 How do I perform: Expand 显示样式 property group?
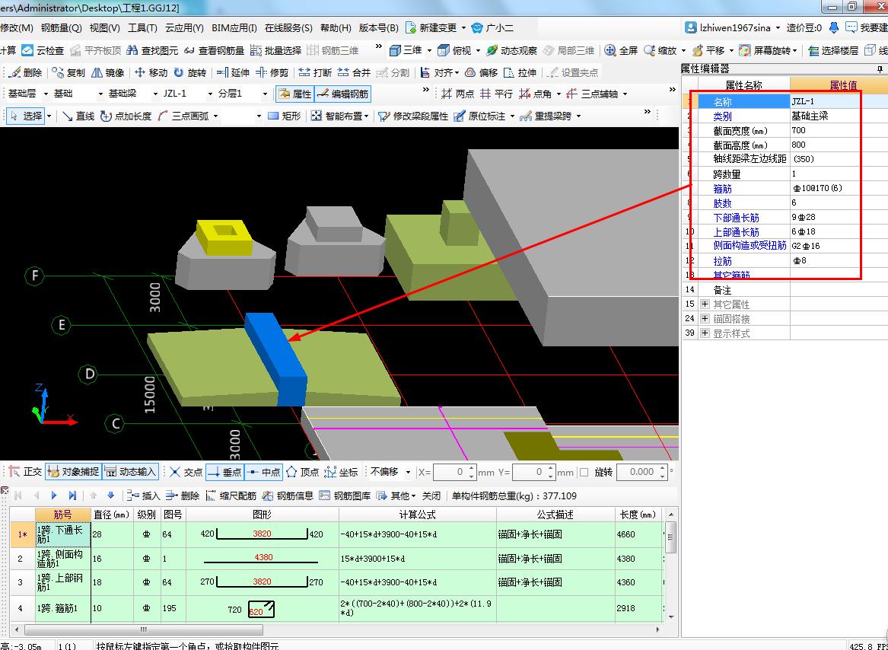(x=705, y=333)
